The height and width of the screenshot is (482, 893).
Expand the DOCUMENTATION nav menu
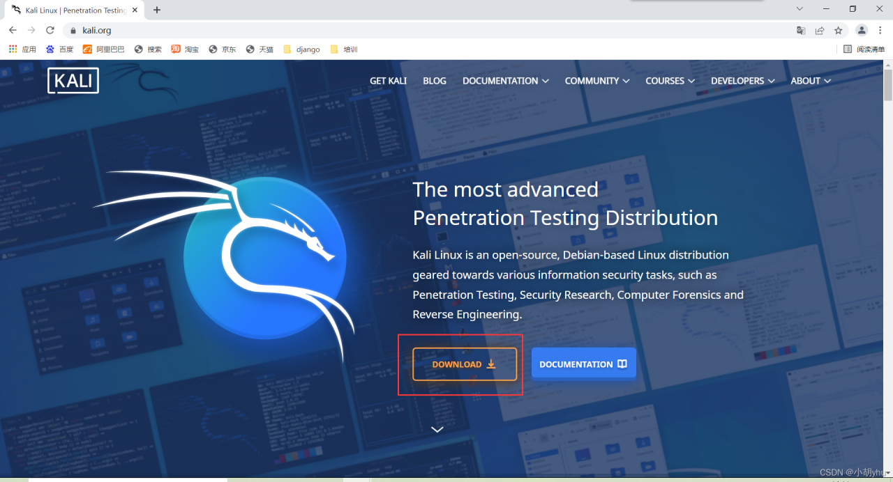click(506, 81)
